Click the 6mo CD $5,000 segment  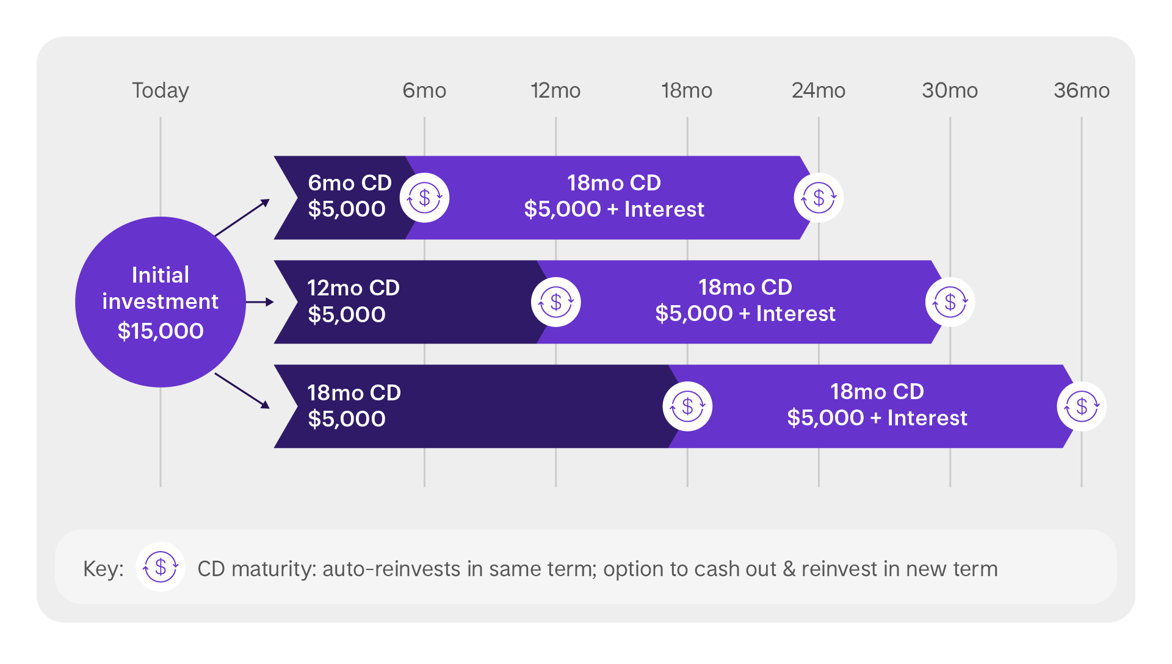345,198
